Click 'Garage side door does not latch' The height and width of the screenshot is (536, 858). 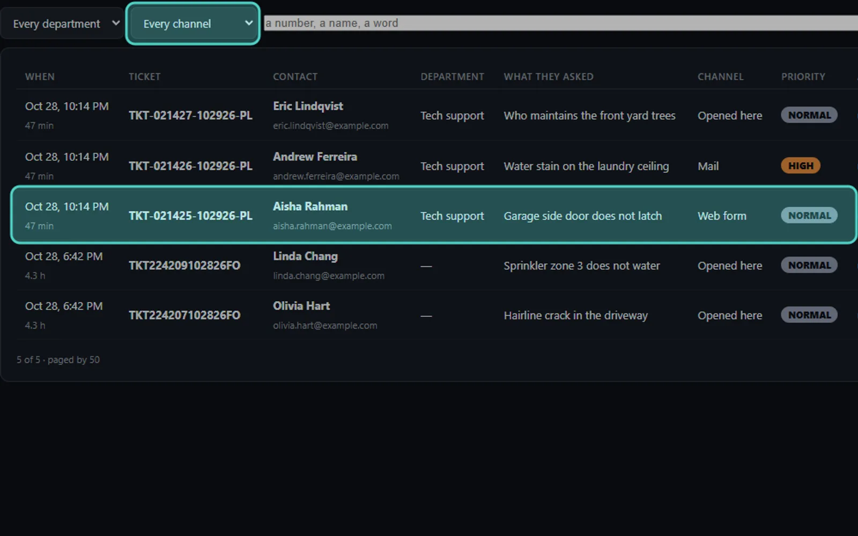click(x=582, y=216)
